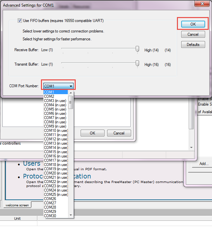The image size is (212, 228).
Task: Pick COM6 (in use) entry
Action: point(56,114)
